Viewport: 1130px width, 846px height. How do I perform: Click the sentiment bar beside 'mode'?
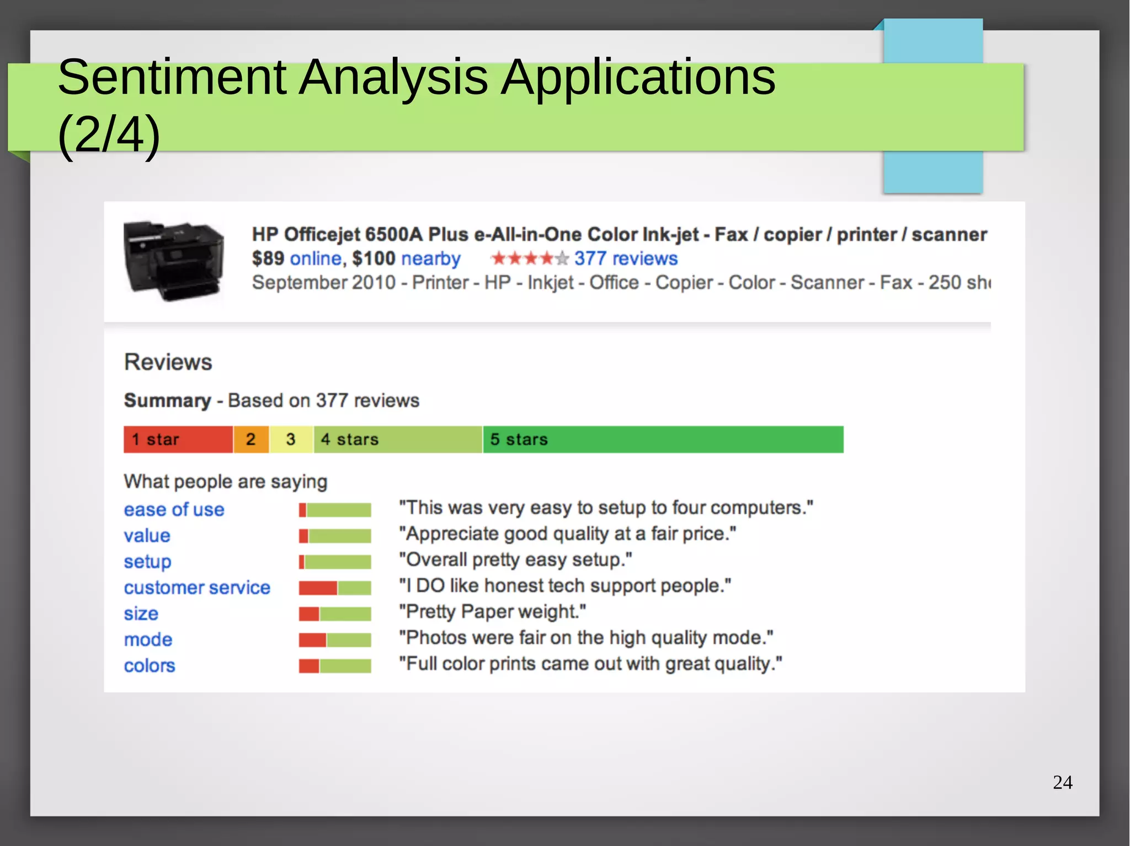(335, 640)
